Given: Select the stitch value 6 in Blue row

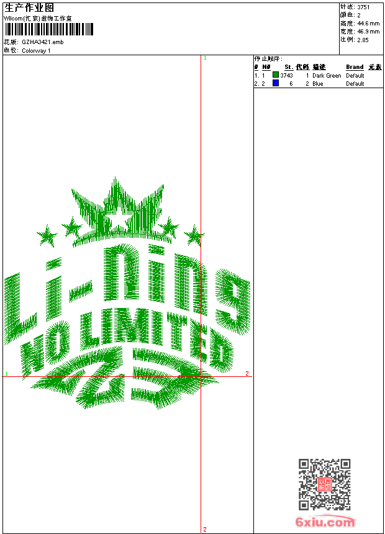Looking at the screenshot, I should pyautogui.click(x=291, y=83).
